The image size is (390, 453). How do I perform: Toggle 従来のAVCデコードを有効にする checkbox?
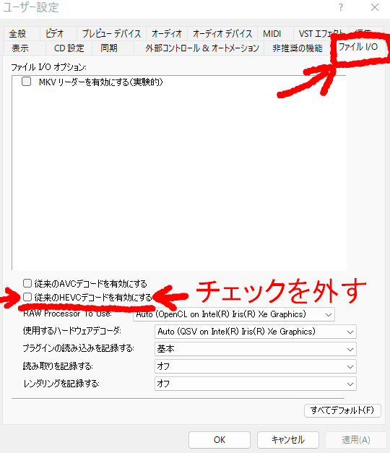27,283
